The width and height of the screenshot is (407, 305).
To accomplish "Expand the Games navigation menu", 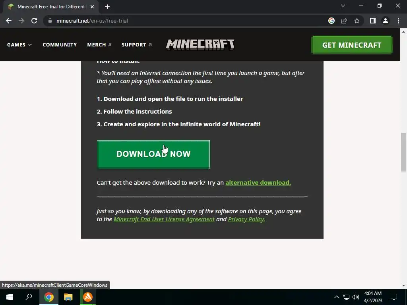I will (x=19, y=44).
